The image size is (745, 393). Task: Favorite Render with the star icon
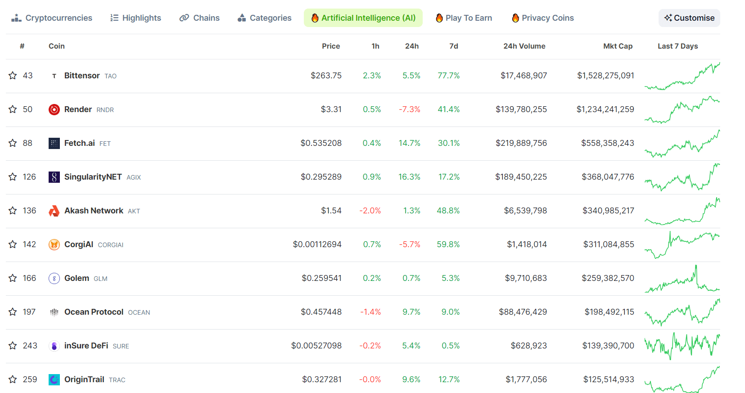tap(13, 109)
